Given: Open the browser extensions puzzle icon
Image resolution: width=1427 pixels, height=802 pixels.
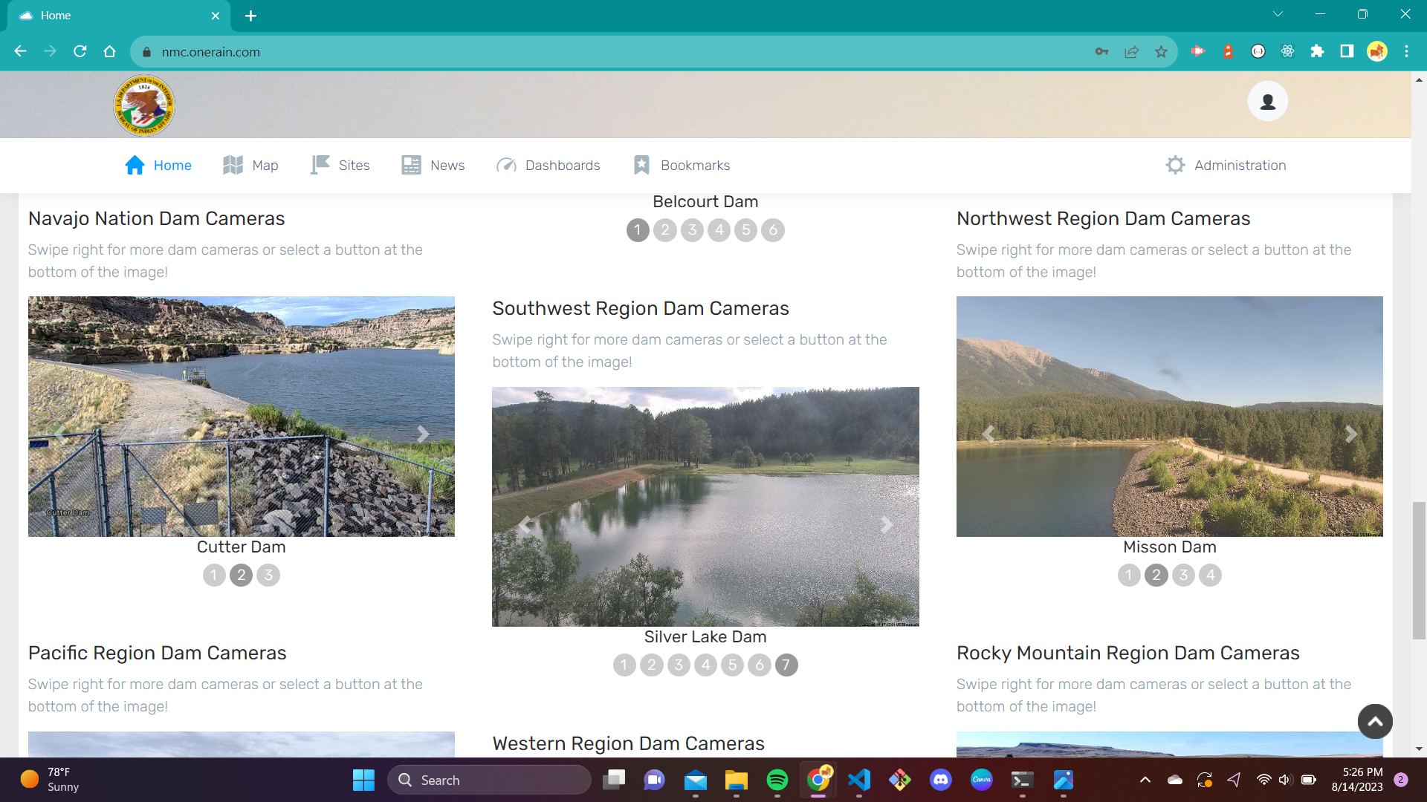Looking at the screenshot, I should pos(1317,51).
